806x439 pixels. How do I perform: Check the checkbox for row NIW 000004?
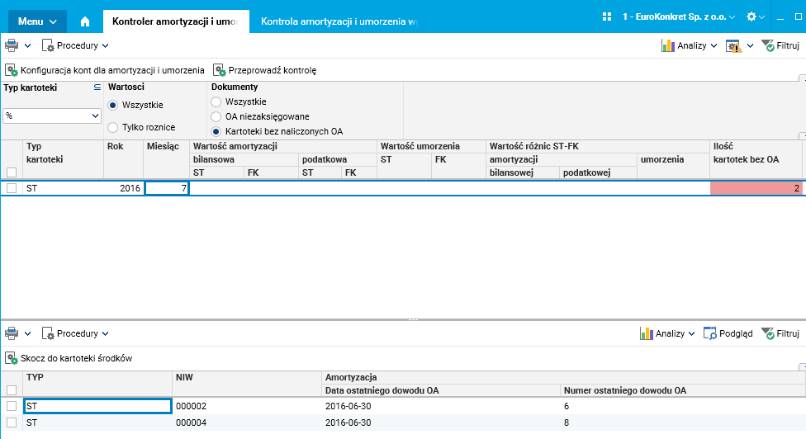[x=12, y=422]
